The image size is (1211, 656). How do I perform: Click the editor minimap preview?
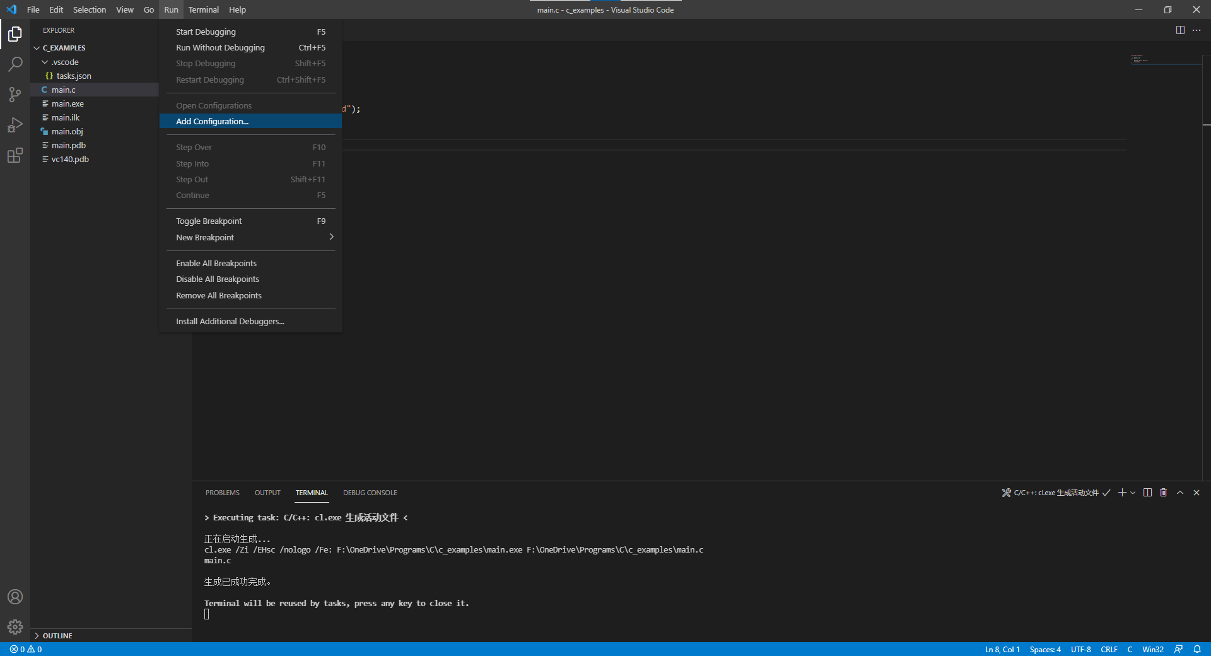[x=1166, y=59]
